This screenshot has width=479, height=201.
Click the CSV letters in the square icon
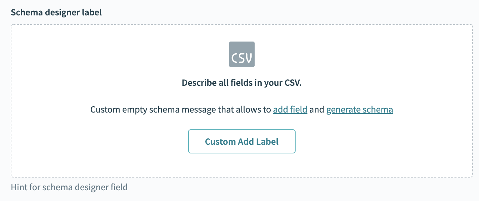242,58
